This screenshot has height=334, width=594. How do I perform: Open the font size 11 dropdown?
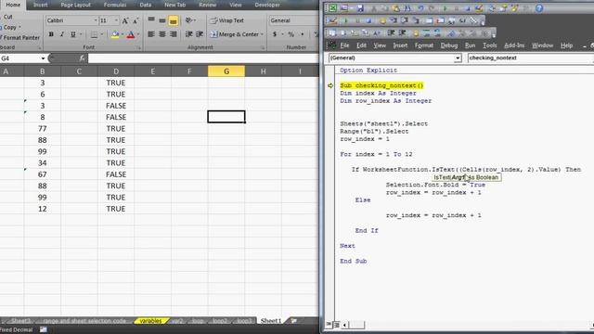pos(116,20)
